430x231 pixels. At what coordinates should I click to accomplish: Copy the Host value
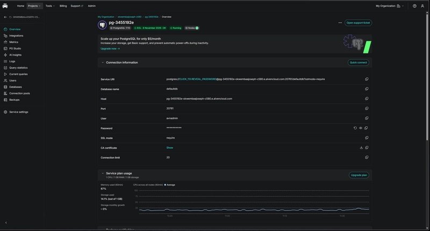(367, 99)
